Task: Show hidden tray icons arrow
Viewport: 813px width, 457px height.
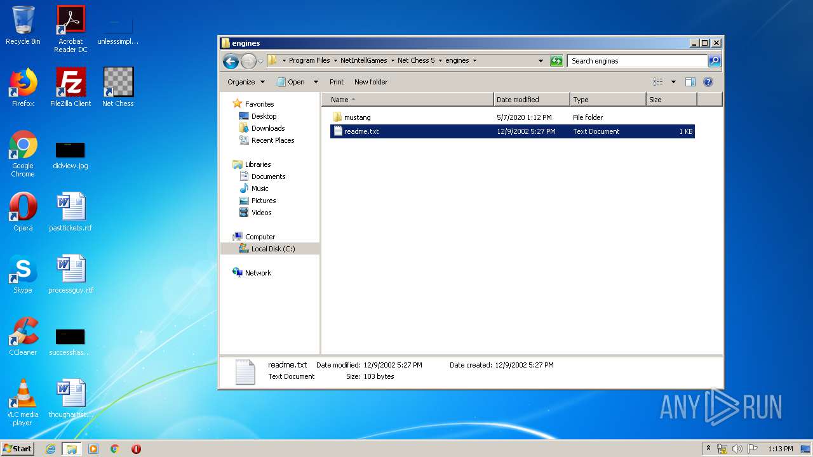Action: click(x=709, y=449)
